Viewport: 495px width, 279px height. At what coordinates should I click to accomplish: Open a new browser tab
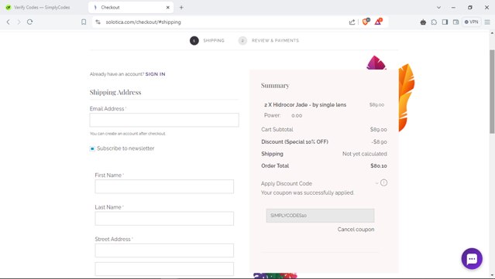(181, 7)
